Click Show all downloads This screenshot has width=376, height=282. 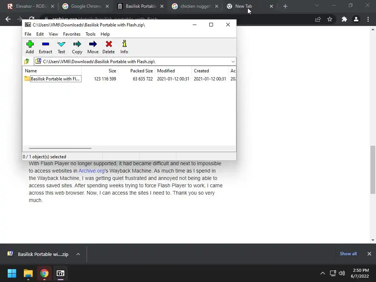[348, 254]
